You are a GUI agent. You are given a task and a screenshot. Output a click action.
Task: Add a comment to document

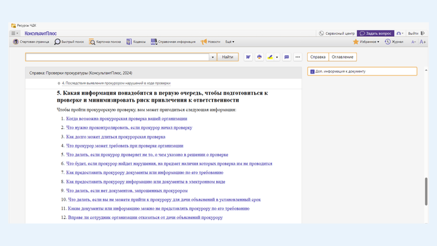pyautogui.click(x=286, y=57)
